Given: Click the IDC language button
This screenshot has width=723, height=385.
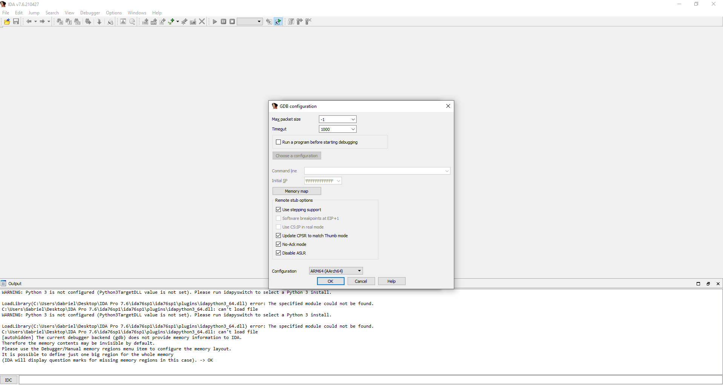Looking at the screenshot, I should tap(9, 380).
